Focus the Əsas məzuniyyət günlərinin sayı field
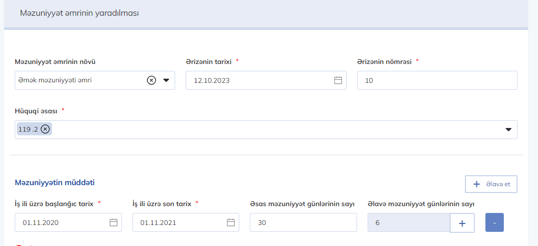This screenshot has height=246, width=538. 303,222
